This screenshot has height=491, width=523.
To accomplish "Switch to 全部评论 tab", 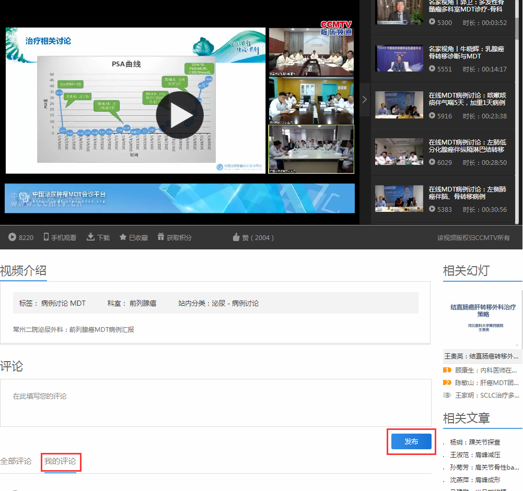I will click(x=16, y=461).
